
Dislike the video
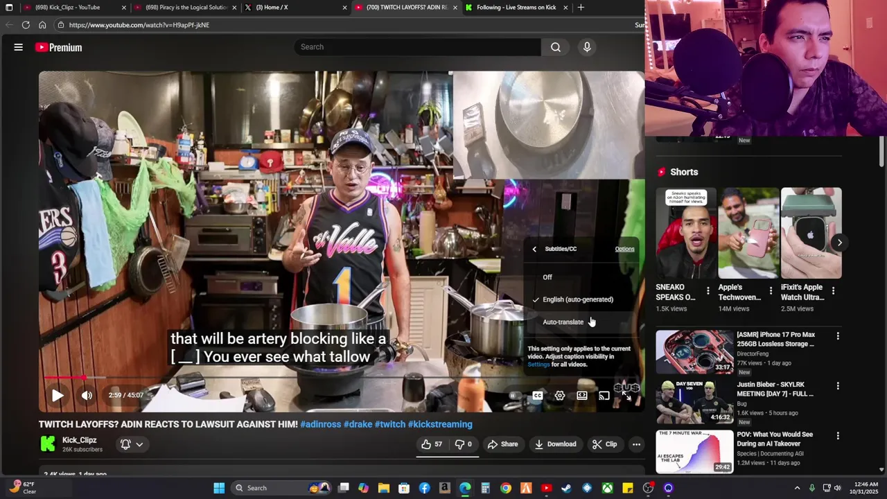tap(464, 444)
